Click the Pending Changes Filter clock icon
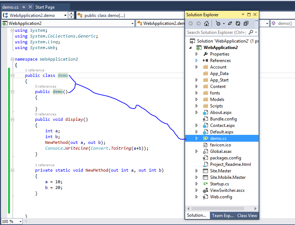 pos(218,23)
